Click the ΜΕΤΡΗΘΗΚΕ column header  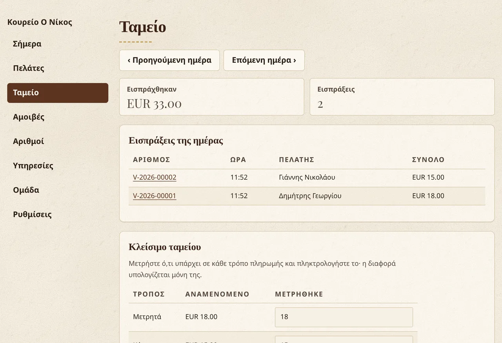299,294
